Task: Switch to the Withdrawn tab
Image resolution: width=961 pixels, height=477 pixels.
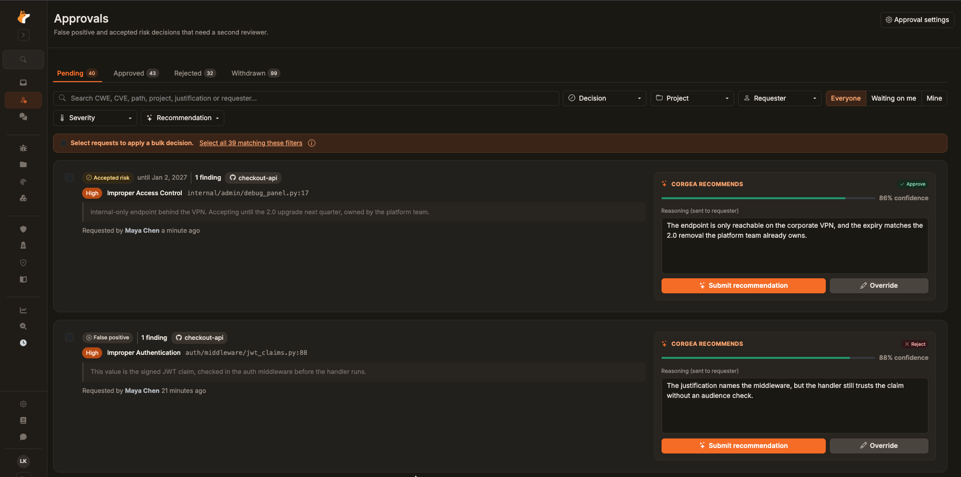Action: point(255,73)
